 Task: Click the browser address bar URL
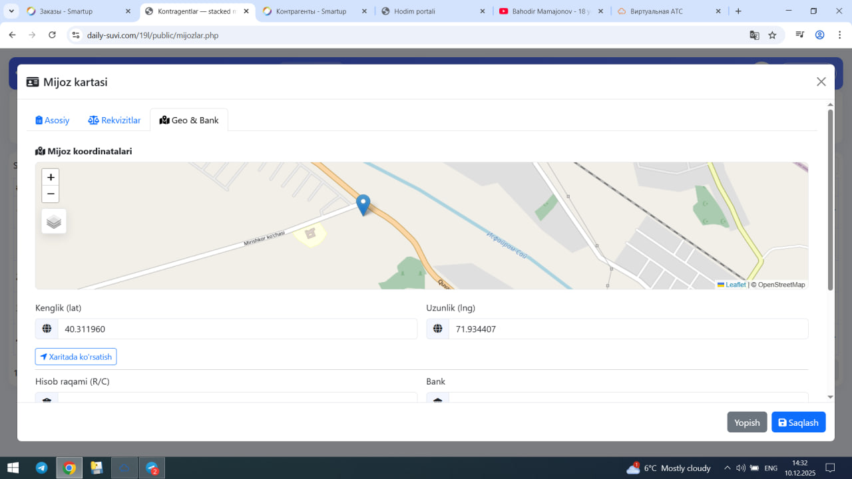coord(152,35)
